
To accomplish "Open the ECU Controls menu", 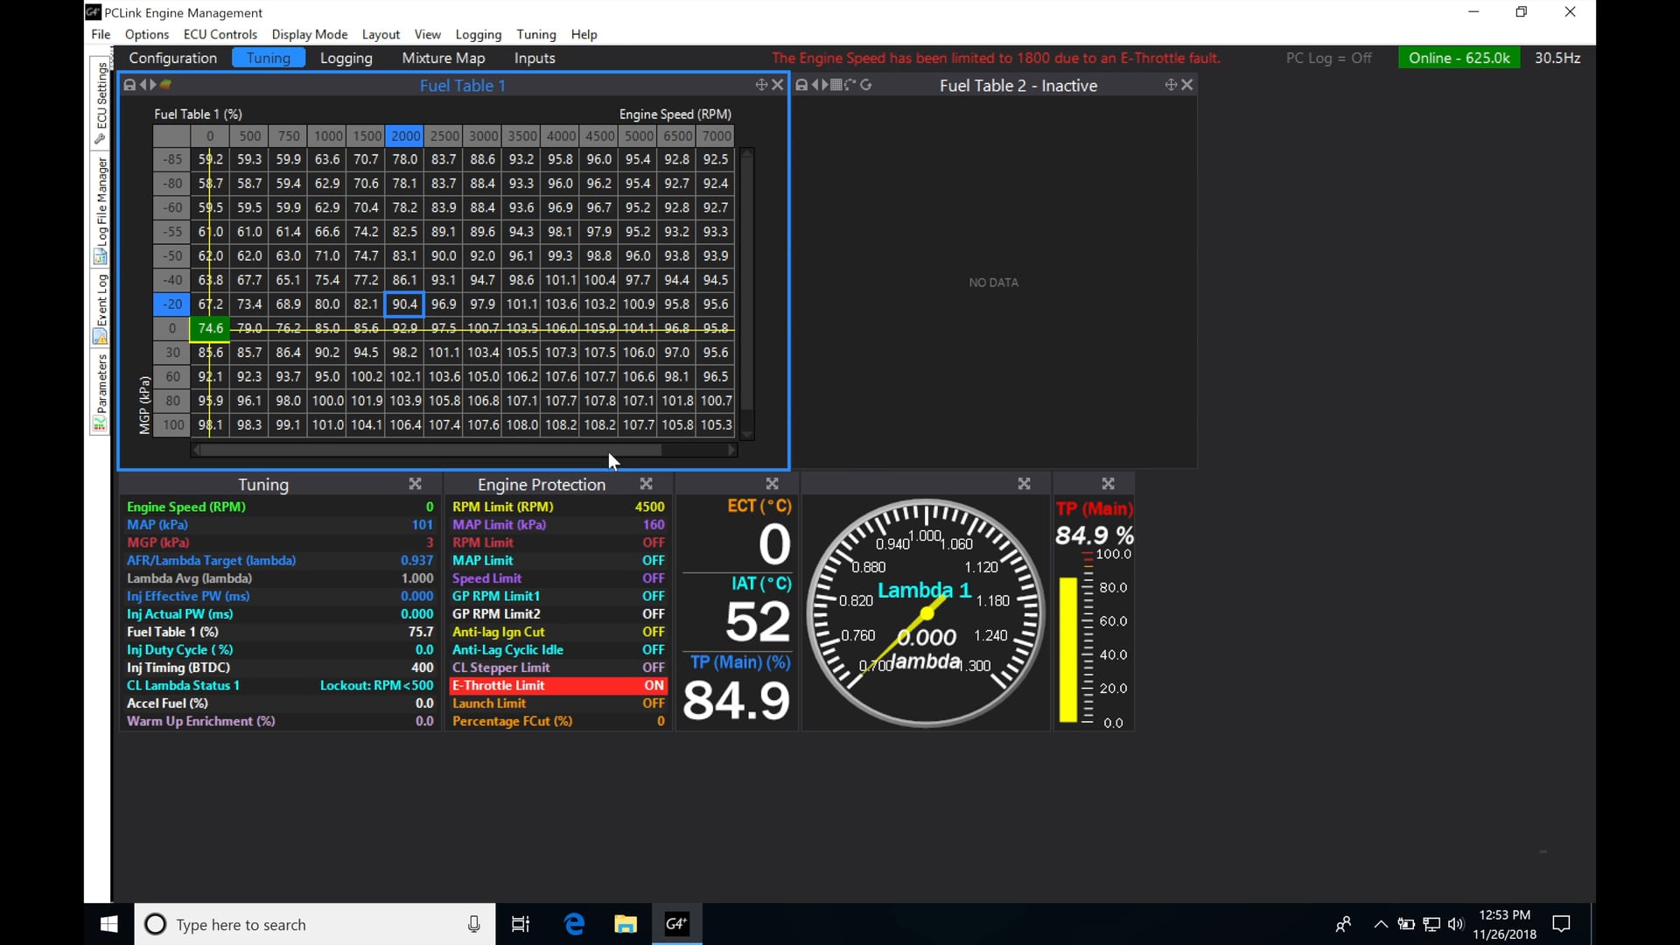I will (220, 34).
